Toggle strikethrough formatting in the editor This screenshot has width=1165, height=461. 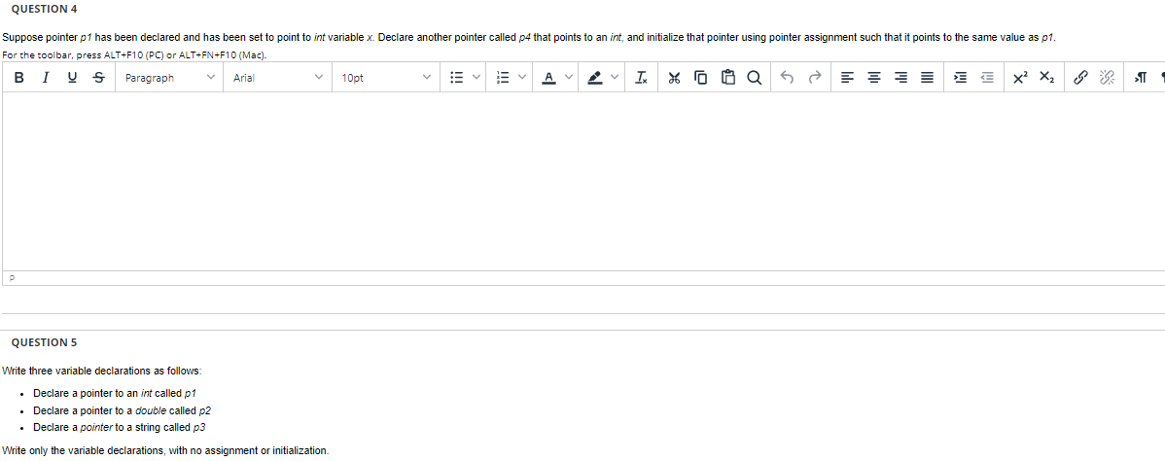(99, 78)
